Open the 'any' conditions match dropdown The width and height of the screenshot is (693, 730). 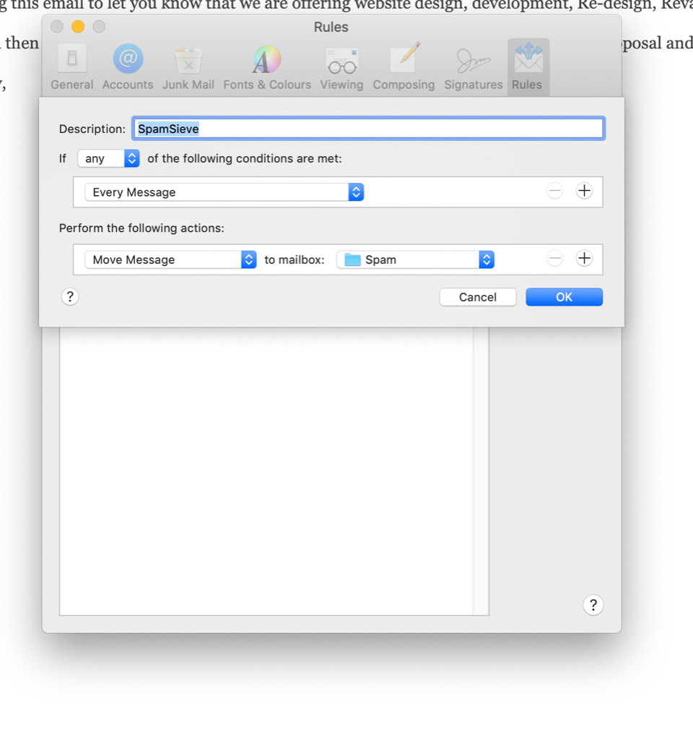pos(108,158)
